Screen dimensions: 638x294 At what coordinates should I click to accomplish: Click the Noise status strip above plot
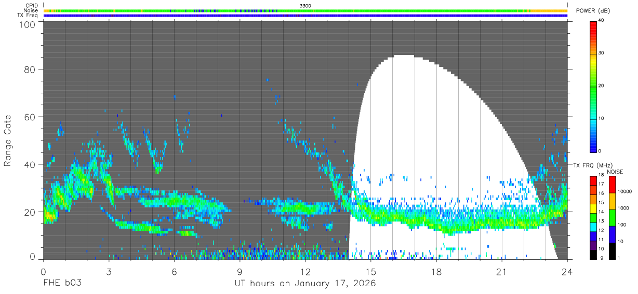(x=305, y=10)
